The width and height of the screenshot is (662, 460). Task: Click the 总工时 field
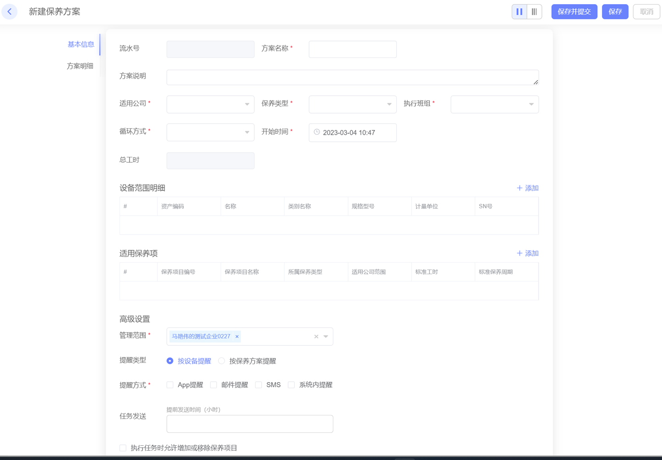[211, 161]
